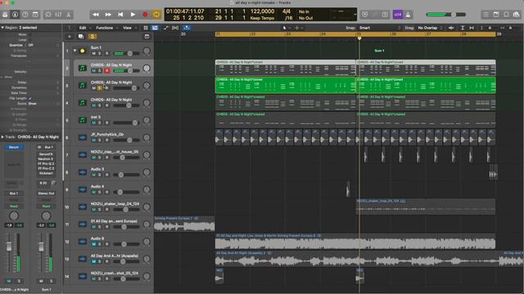Viewport: 524px width, 294px height.
Task: Start playback with the Play button
Action: click(133, 15)
